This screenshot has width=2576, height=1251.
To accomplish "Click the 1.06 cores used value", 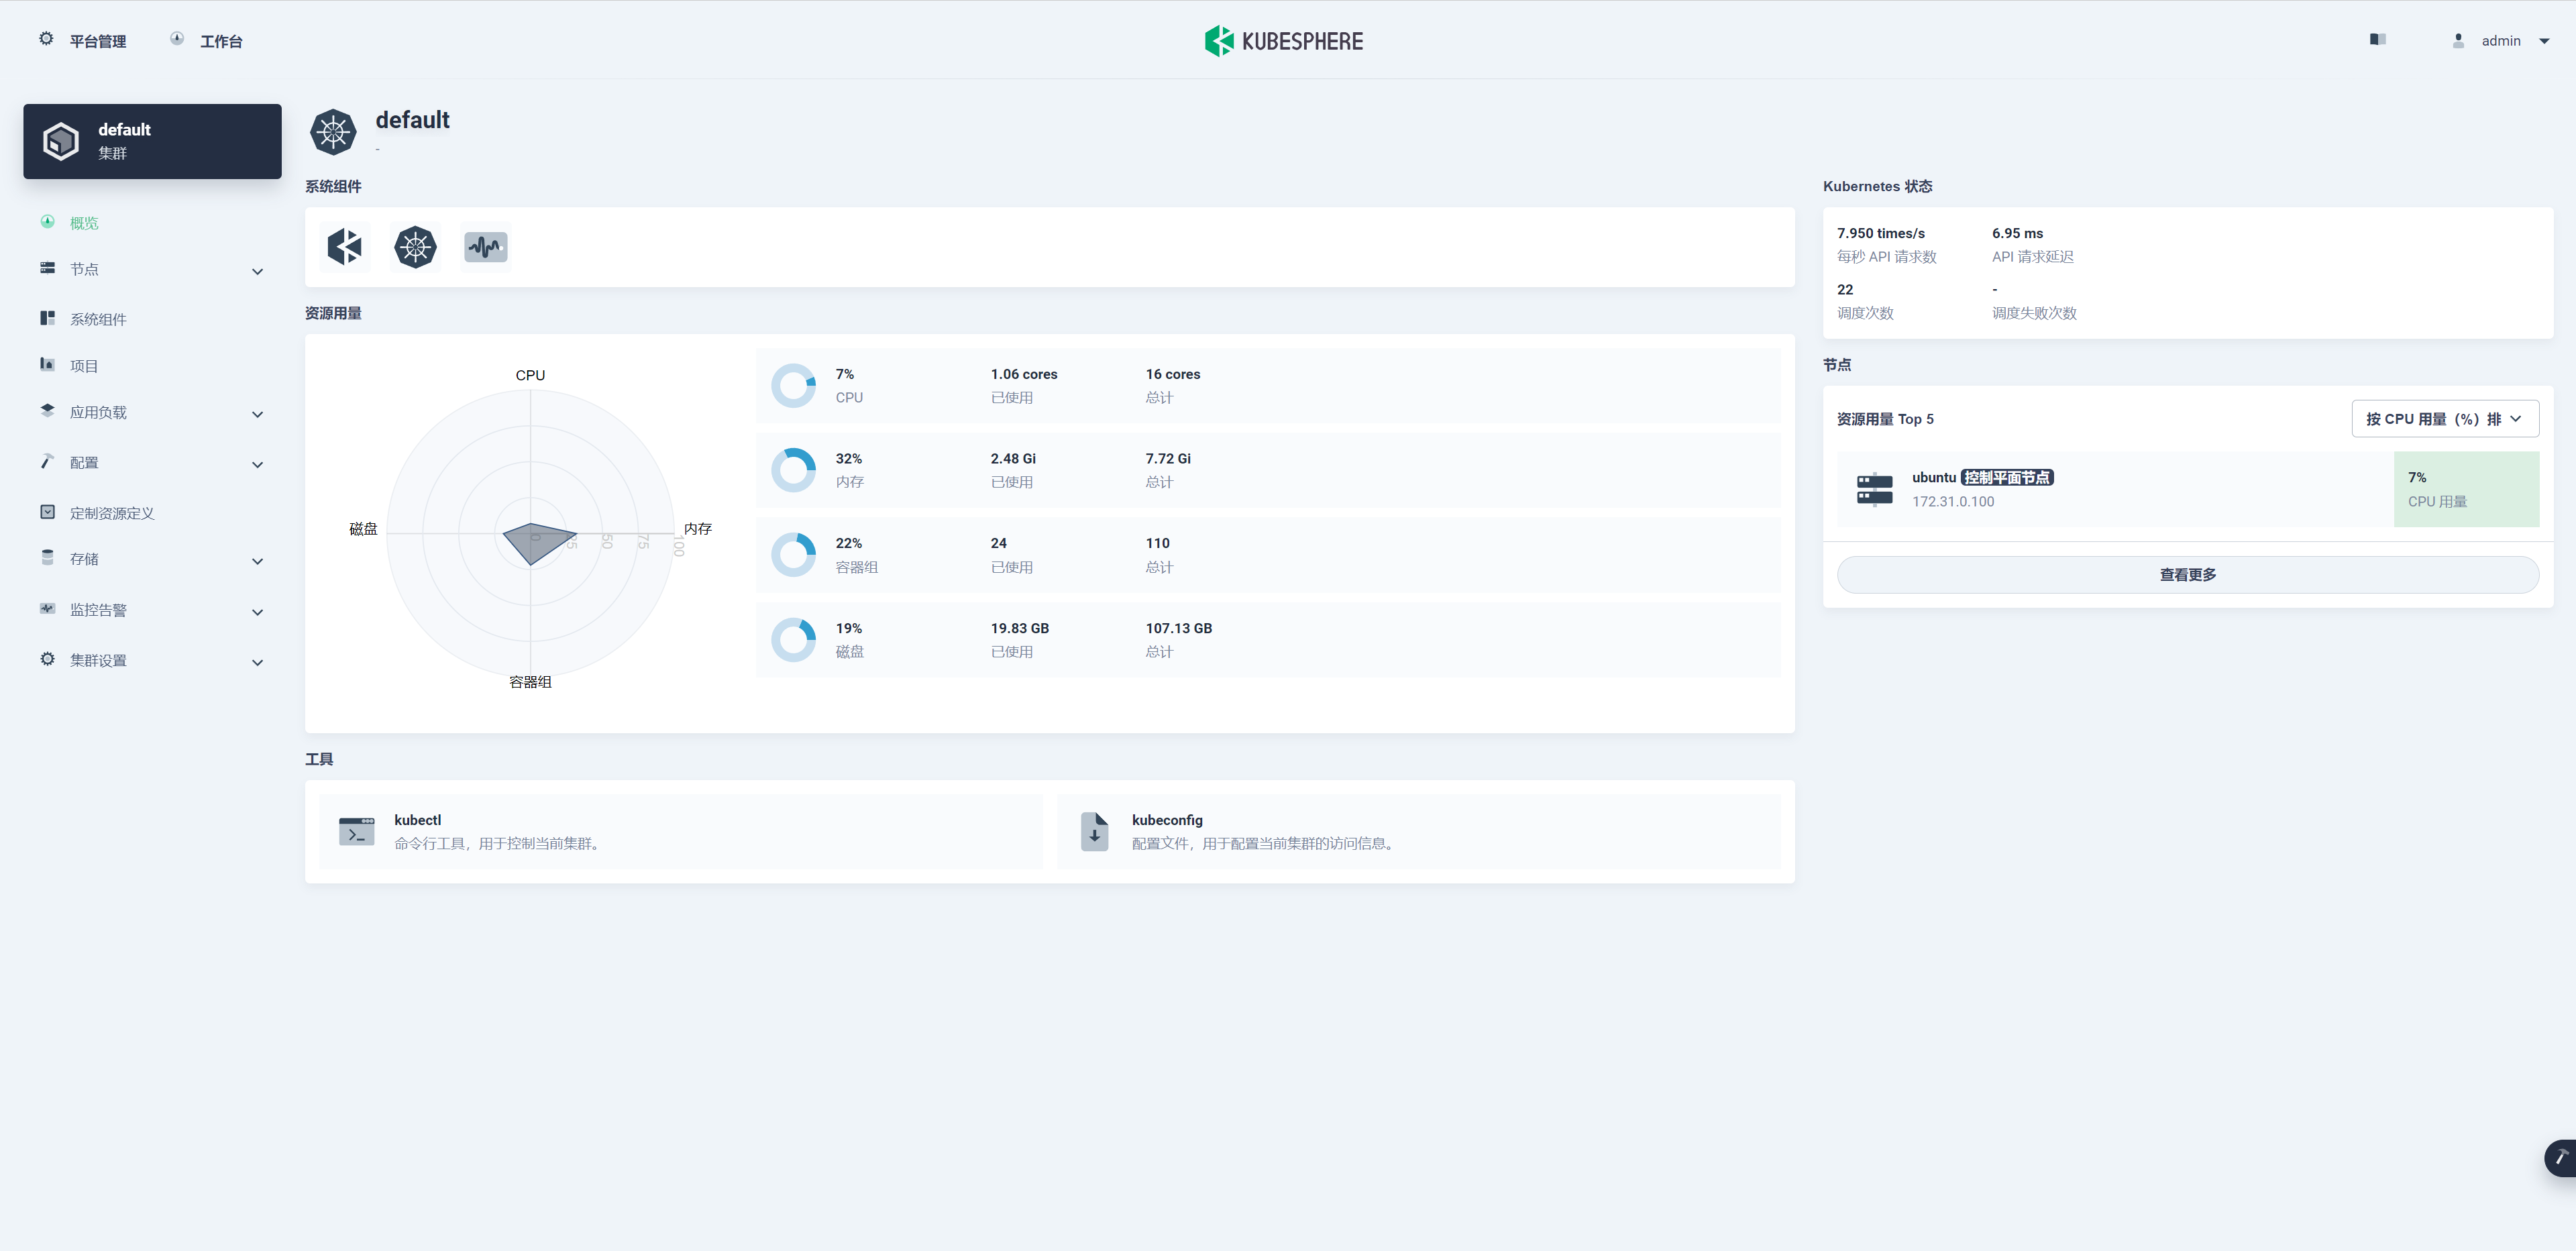I will point(1024,374).
